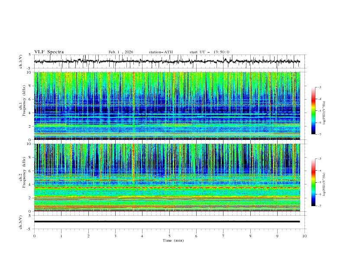Select the date text "Feb. 1 , 2026"
The width and height of the screenshot is (343, 265).
click(121, 52)
